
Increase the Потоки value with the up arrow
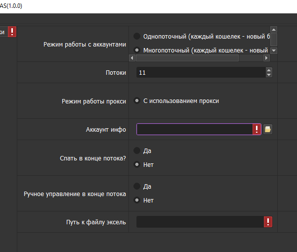pos(269,70)
